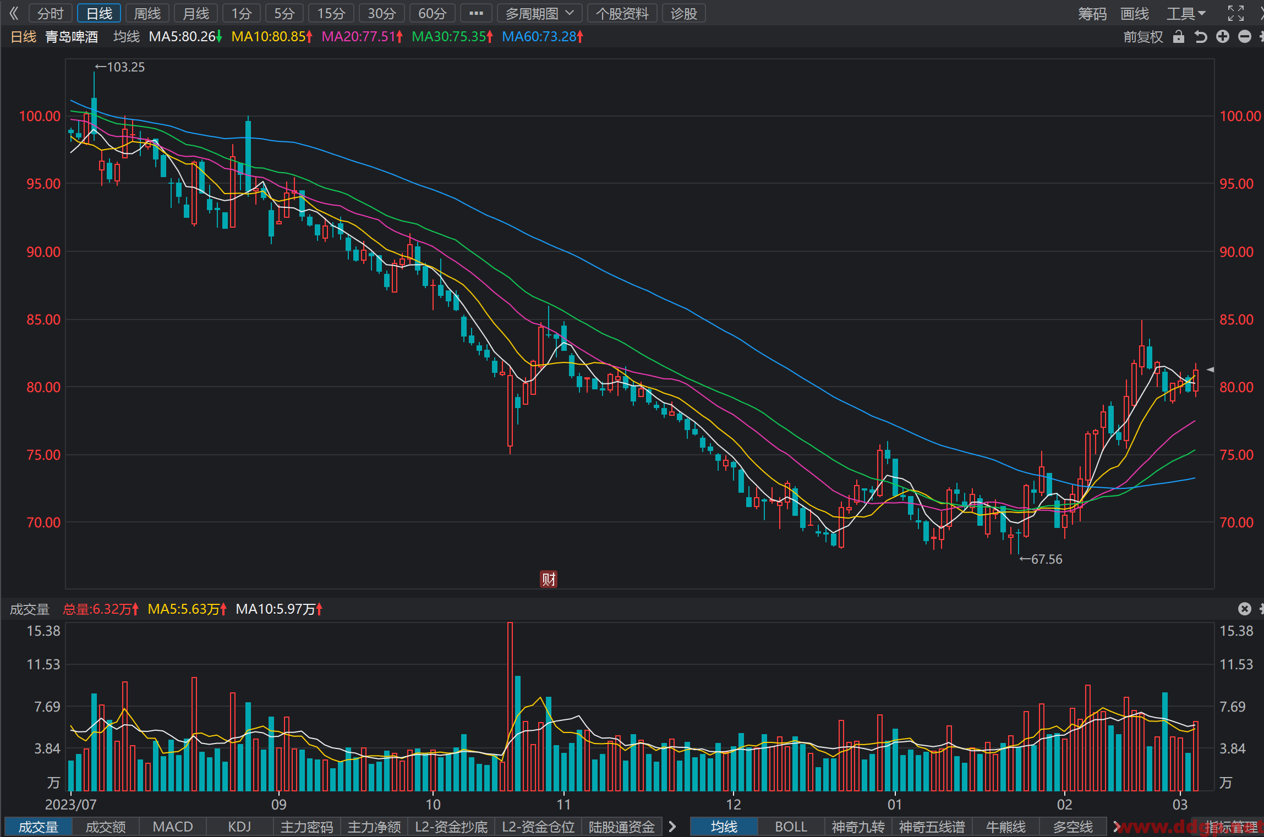The image size is (1264, 837).
Task: Select the L2-资金仓位 indicator tab
Action: (538, 827)
